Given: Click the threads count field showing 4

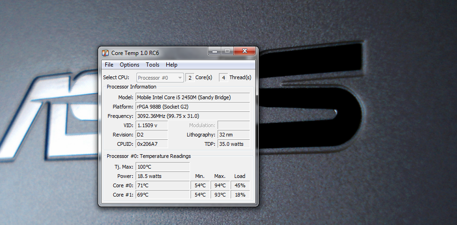Looking at the screenshot, I should [x=224, y=78].
